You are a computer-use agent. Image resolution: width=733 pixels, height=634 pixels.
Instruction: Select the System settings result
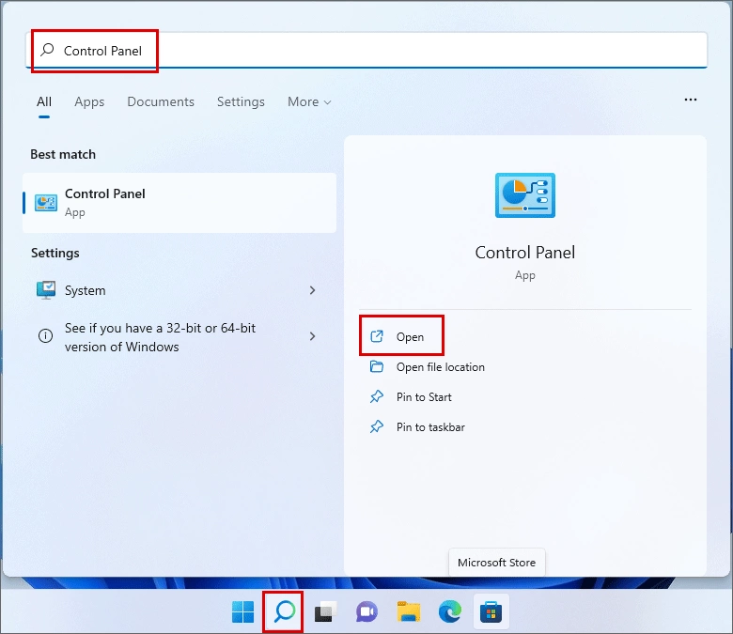179,290
